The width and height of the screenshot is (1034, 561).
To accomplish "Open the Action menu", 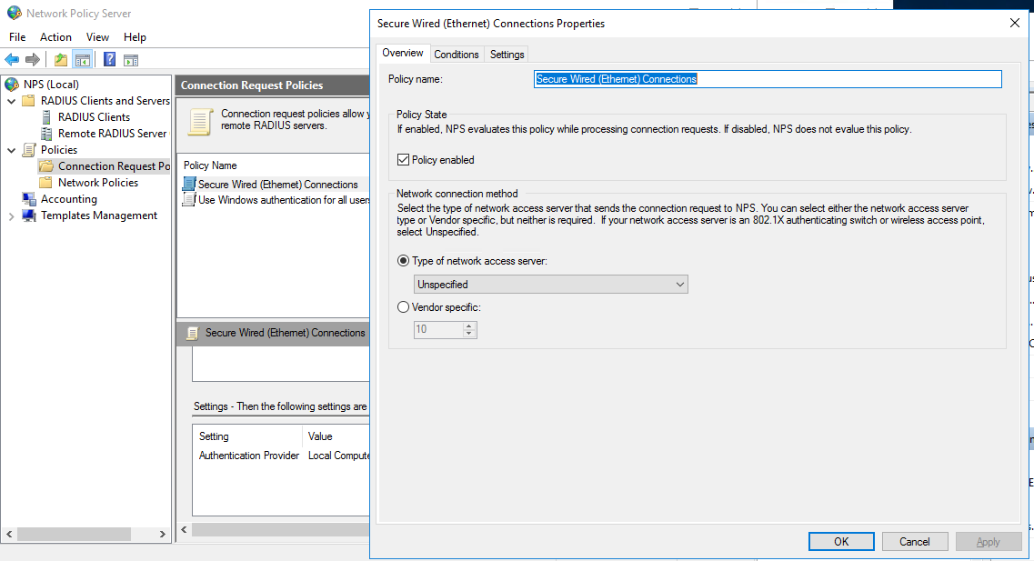I will click(x=55, y=37).
